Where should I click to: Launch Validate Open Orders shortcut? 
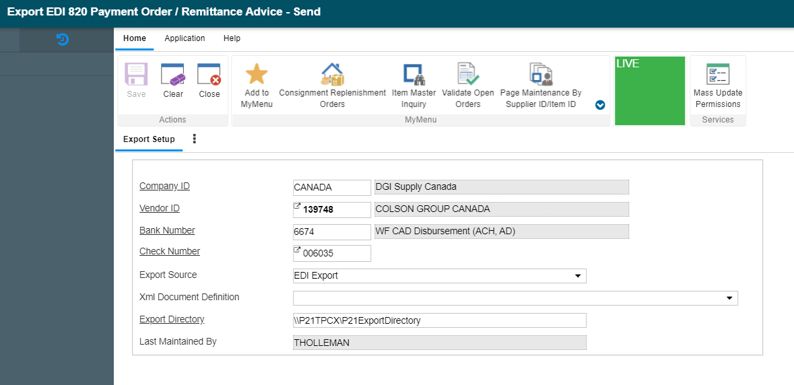tap(468, 75)
